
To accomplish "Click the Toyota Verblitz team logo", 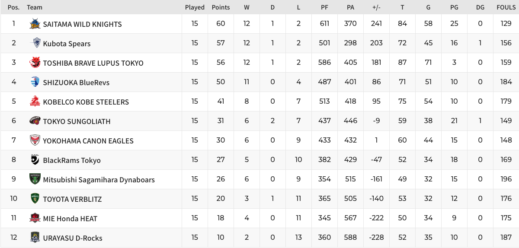I will click(x=35, y=199).
